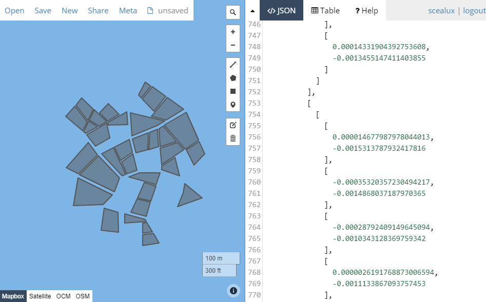Open the Share menu
Screen dimensions: 486x302
coord(98,11)
